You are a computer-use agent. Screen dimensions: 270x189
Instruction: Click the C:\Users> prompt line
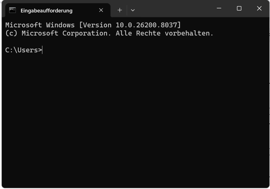pyautogui.click(x=23, y=50)
